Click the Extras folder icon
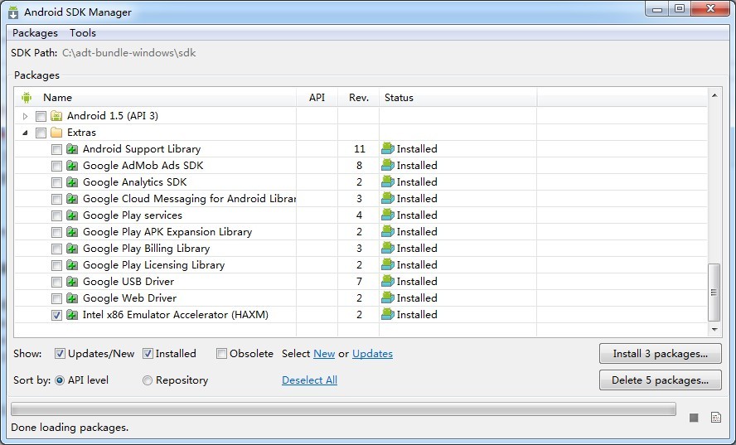Viewport: 736px width, 445px height. tap(56, 133)
